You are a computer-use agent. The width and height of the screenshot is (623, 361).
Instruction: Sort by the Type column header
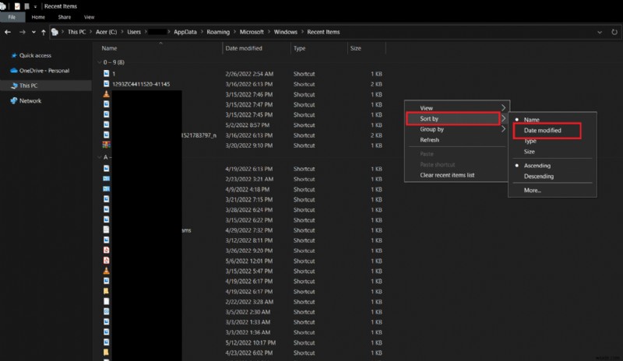tap(300, 48)
